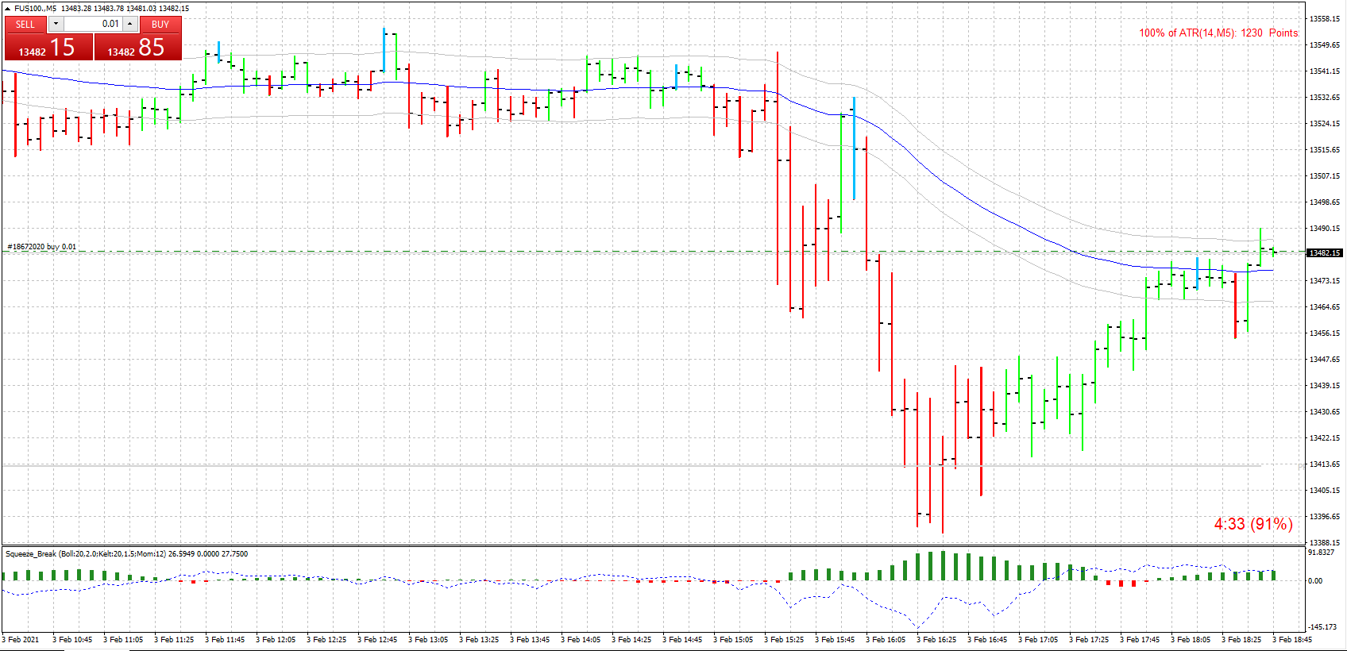Click the 13413.65 price scale label
The image size is (1347, 651).
[1325, 464]
